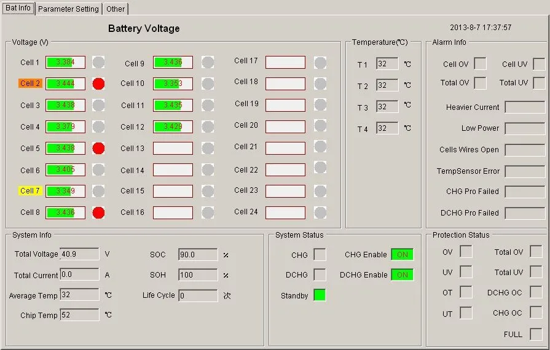Click the Cell 17 indicator light
Screen dimensions: 550x350
pyautogui.click(x=320, y=63)
